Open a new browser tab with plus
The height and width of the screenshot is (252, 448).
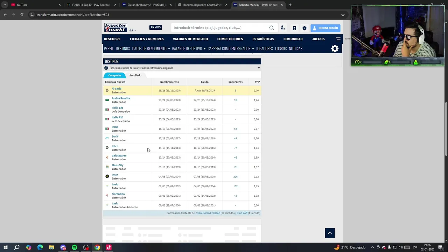(290, 5)
